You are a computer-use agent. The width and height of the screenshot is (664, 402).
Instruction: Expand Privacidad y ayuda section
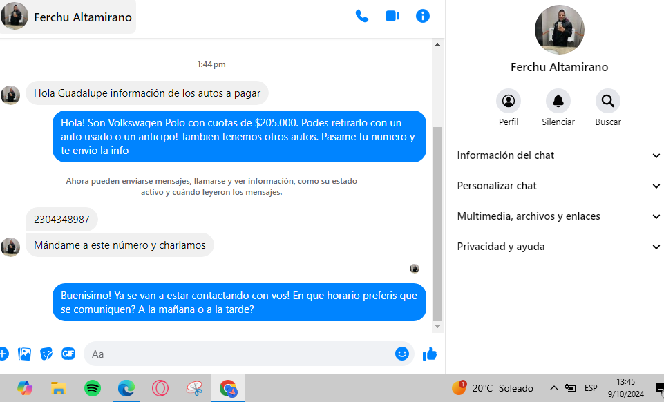(x=559, y=247)
